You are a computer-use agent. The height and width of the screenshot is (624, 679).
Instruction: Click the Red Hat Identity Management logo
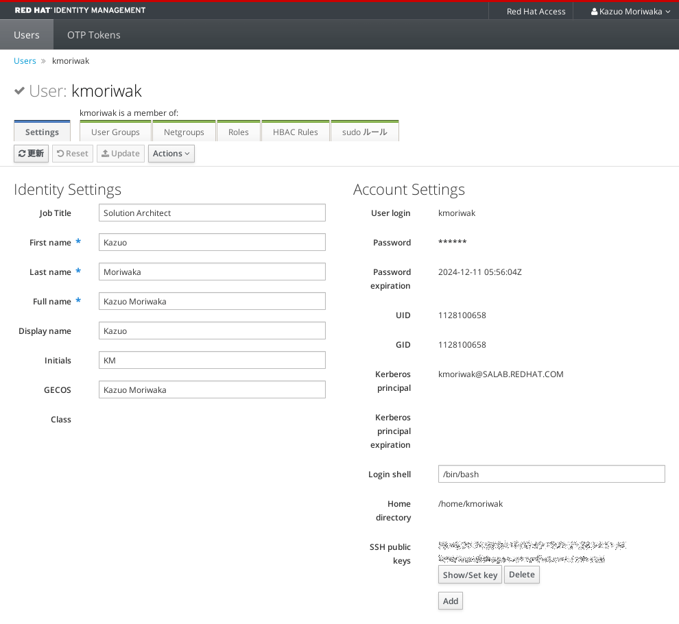tap(80, 10)
